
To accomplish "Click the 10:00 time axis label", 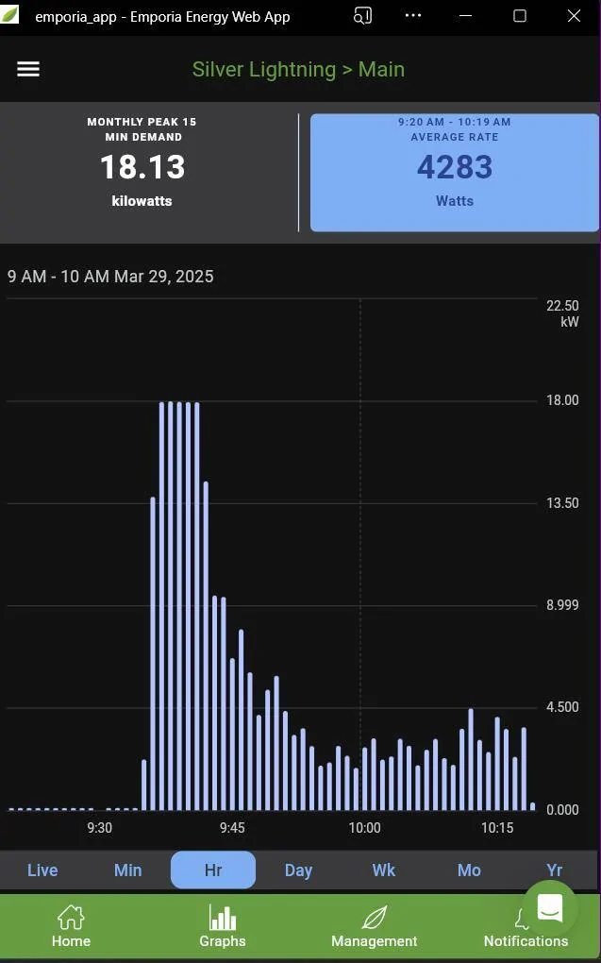I will coord(364,828).
